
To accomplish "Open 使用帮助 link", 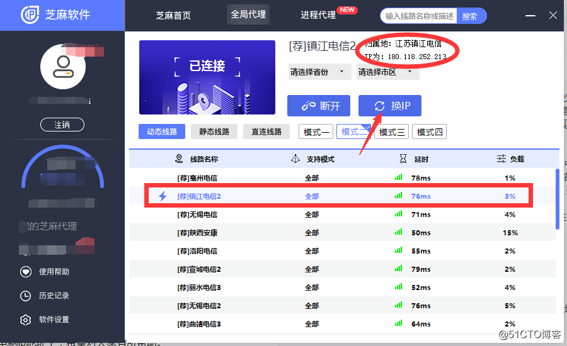I will [54, 272].
